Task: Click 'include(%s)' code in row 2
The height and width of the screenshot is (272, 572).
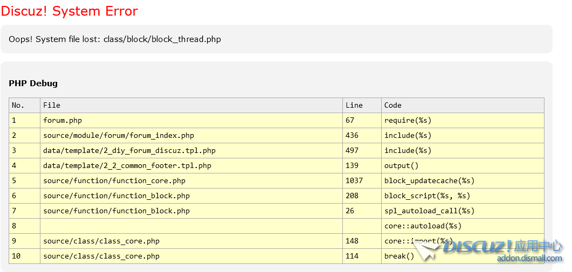Action: [463, 136]
